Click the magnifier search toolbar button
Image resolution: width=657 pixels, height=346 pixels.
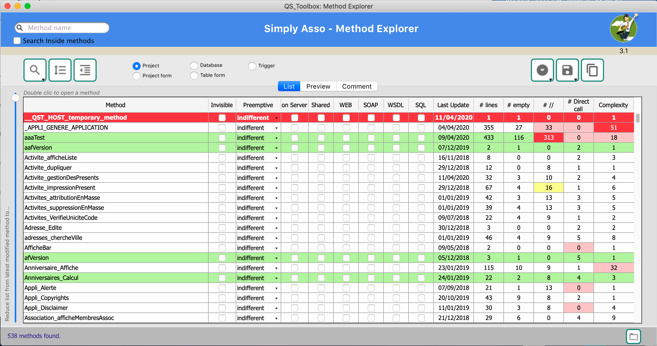35,70
